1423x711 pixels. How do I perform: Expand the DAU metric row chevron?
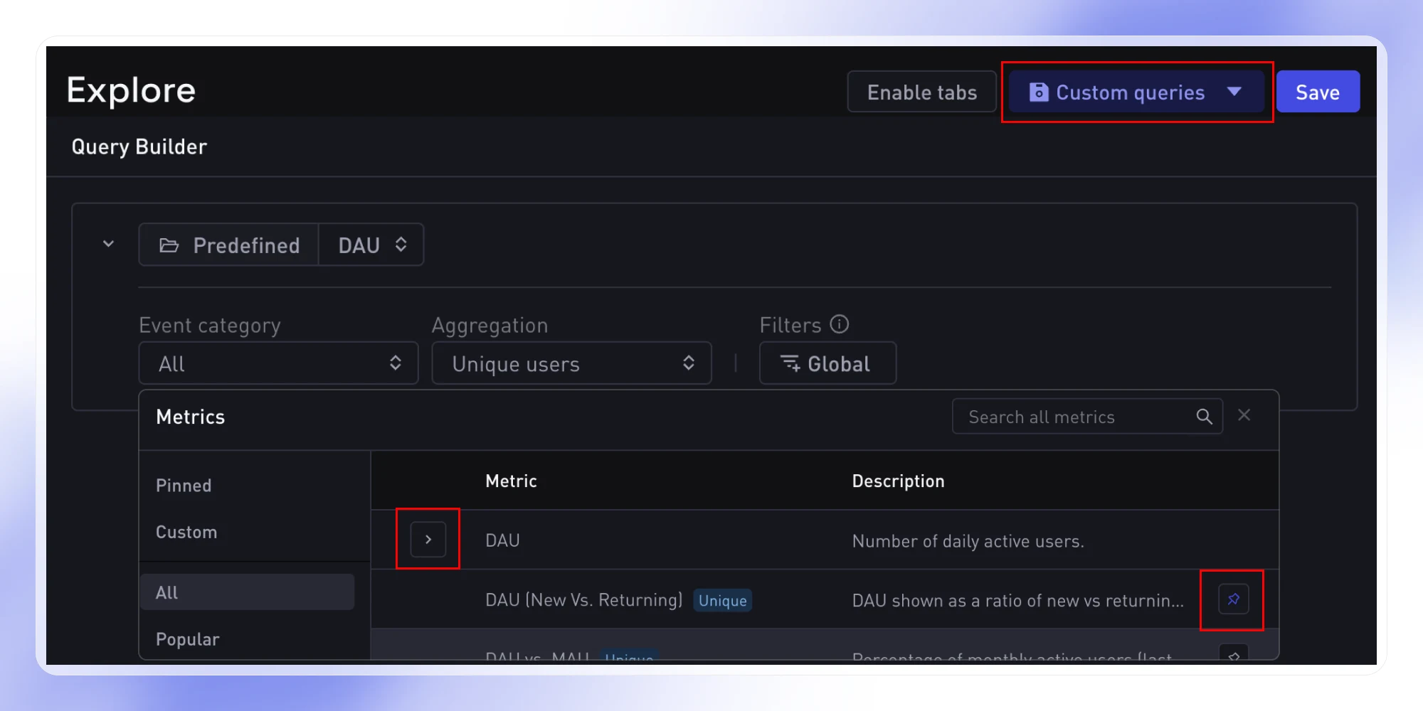428,539
